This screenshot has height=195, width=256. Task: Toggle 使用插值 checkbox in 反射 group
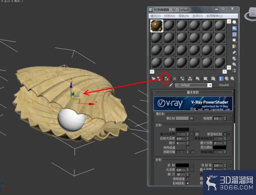tap(188, 147)
